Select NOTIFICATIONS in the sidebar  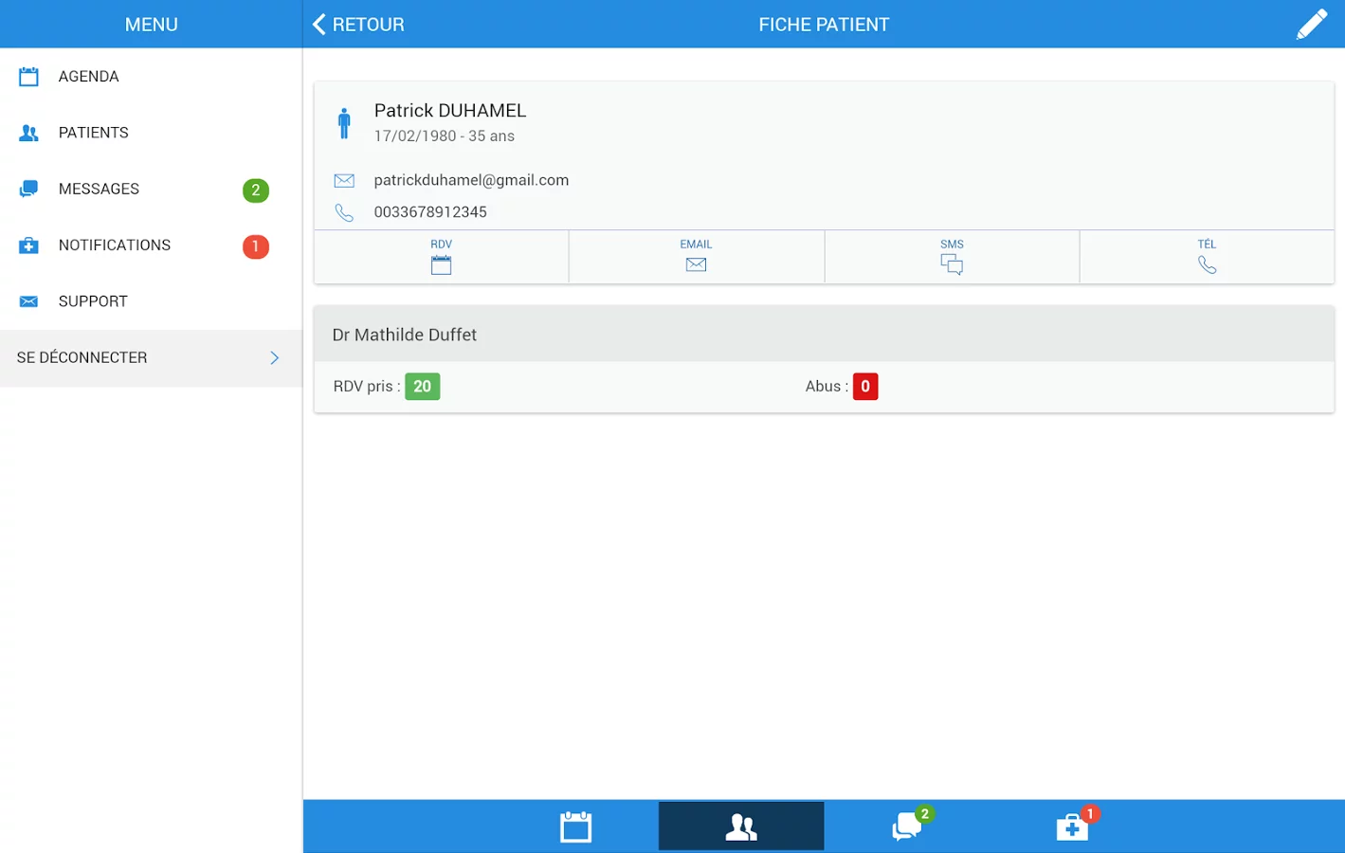tap(115, 245)
